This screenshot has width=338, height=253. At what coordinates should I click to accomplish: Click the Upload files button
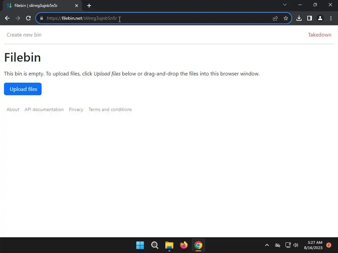pos(23,89)
